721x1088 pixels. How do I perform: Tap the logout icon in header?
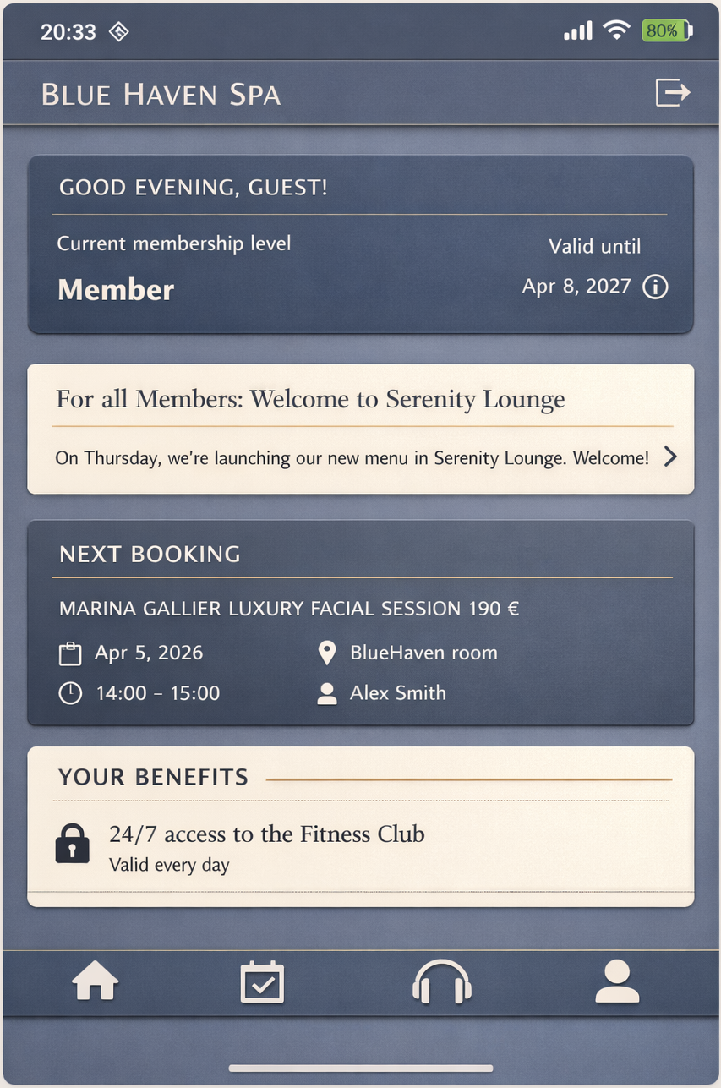pos(673,92)
